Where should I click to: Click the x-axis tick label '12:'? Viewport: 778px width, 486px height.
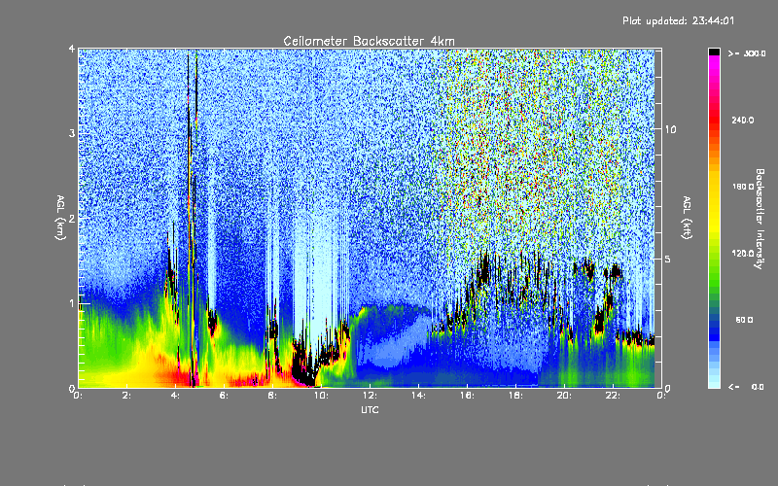tap(370, 396)
